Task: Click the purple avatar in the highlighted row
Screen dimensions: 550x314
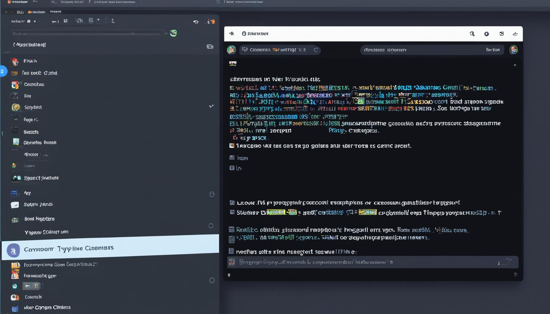Action: [x=14, y=249]
